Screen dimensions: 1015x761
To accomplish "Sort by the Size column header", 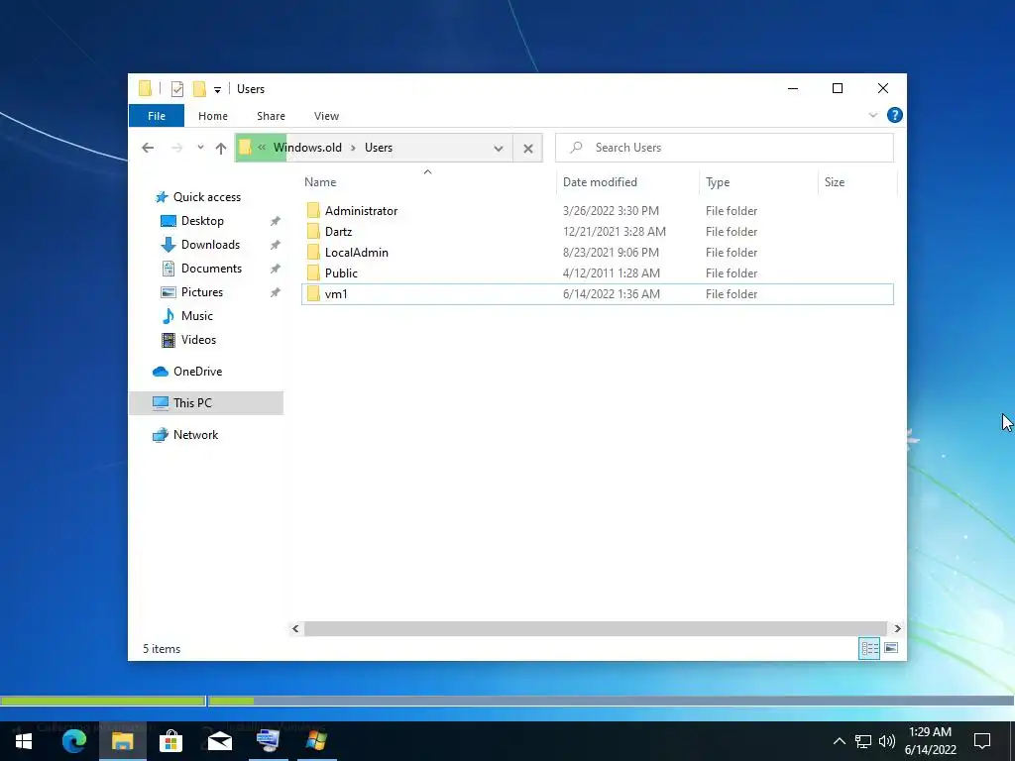I will tap(835, 182).
